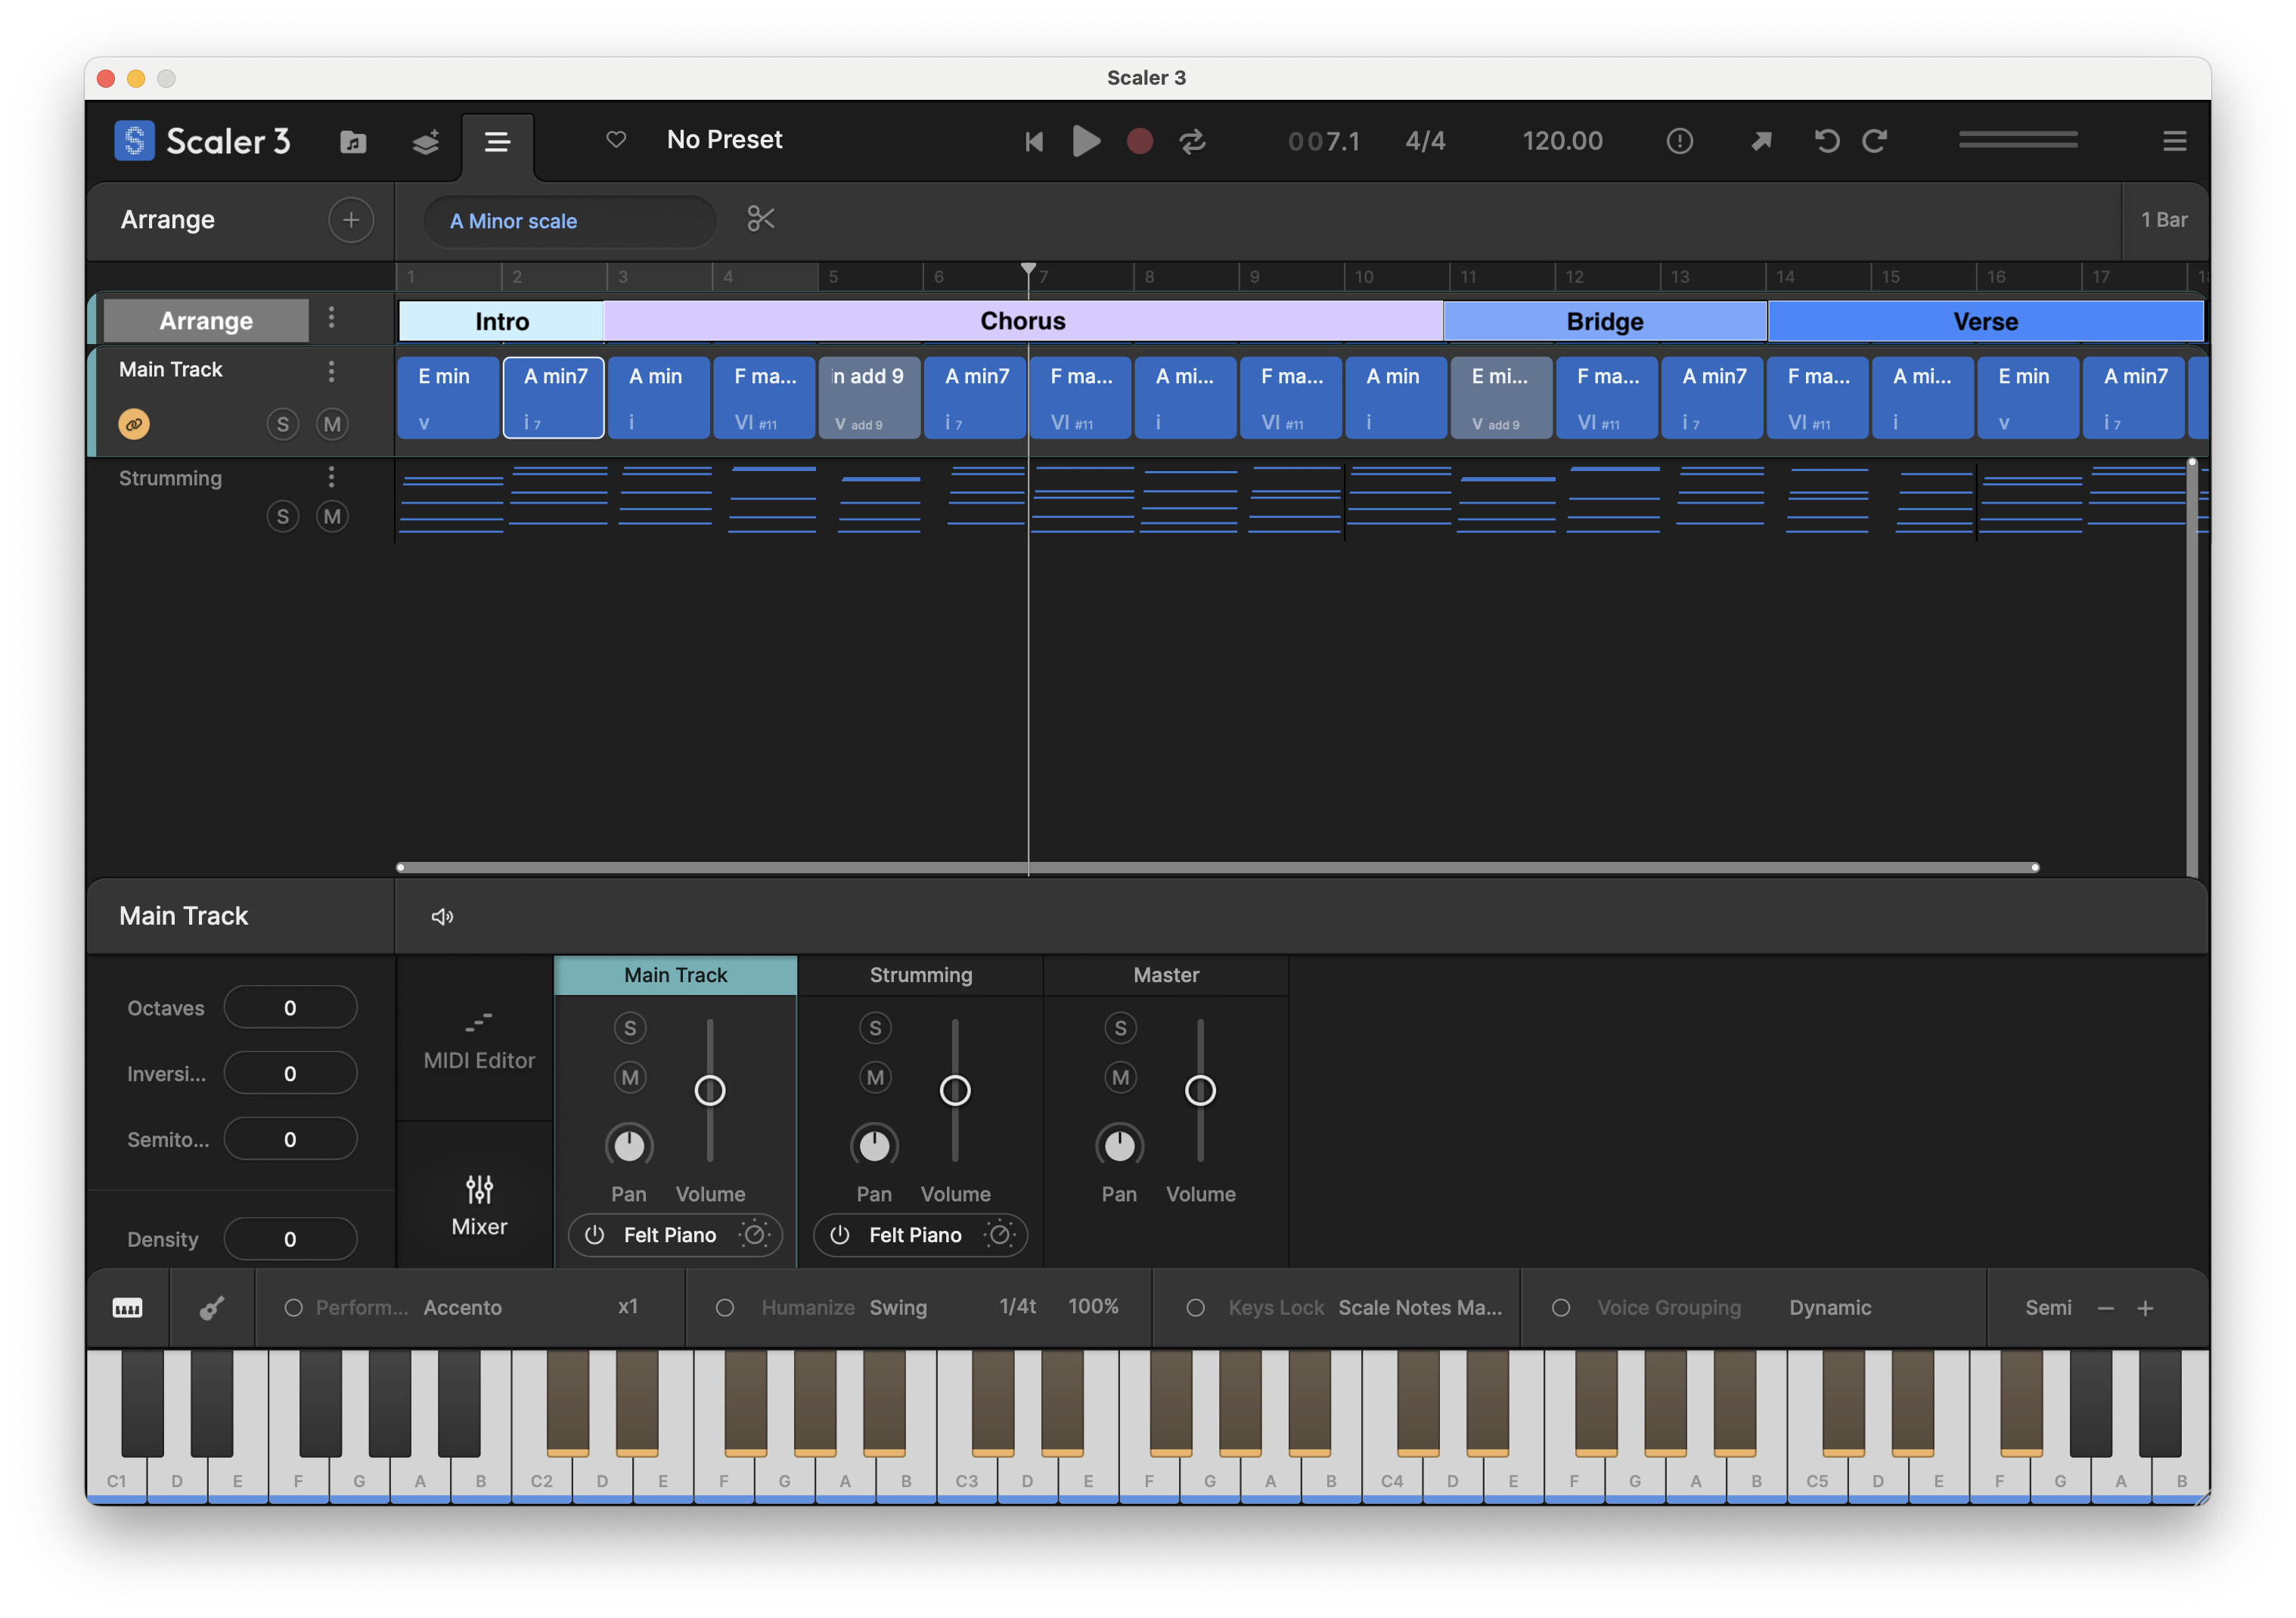This screenshot has height=1618, width=2296.
Task: Enable the Perform radio toggle
Action: 293,1308
